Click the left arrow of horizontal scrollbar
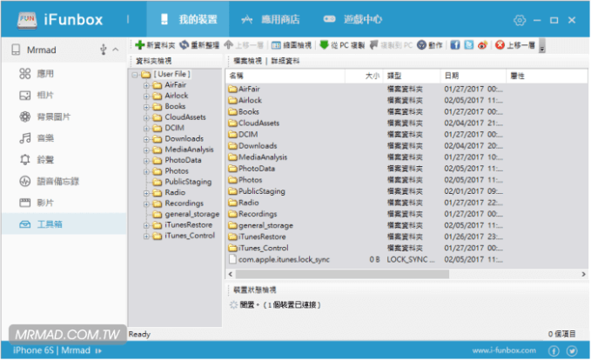591x360 pixels. tap(231, 274)
